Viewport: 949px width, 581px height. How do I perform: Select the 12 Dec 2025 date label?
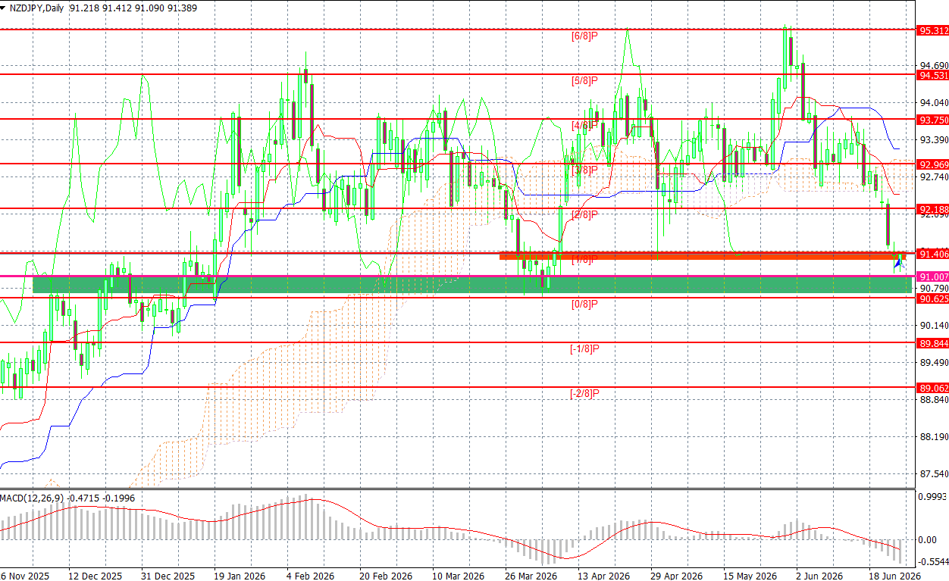[x=95, y=576]
